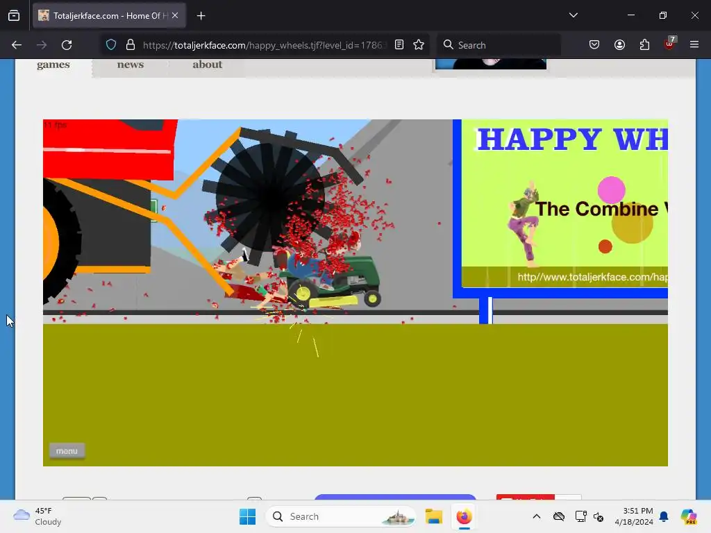Open the news site tab
Image resolution: width=711 pixels, height=533 pixels.
tap(130, 65)
